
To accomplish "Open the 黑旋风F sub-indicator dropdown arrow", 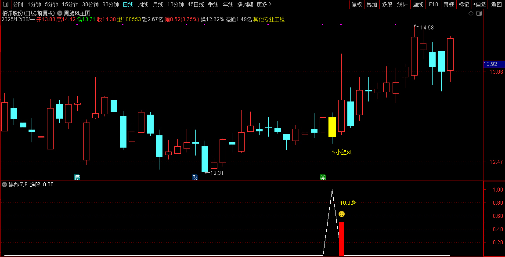I will (x=4, y=185).
